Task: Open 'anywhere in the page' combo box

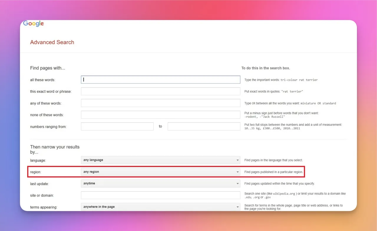Action: 161,207
